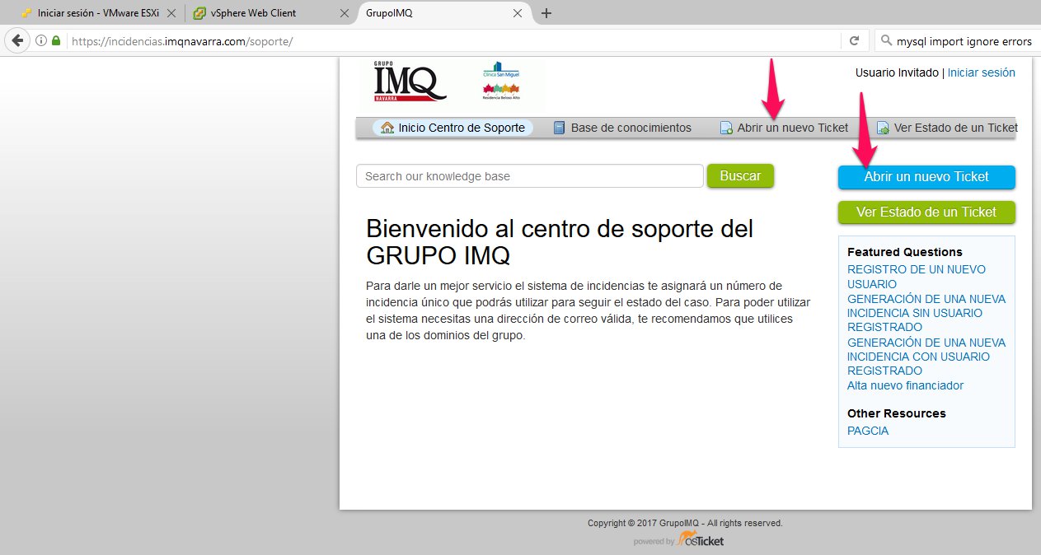Close the GrupoIMQ tab
The image size is (1041, 555).
point(518,13)
